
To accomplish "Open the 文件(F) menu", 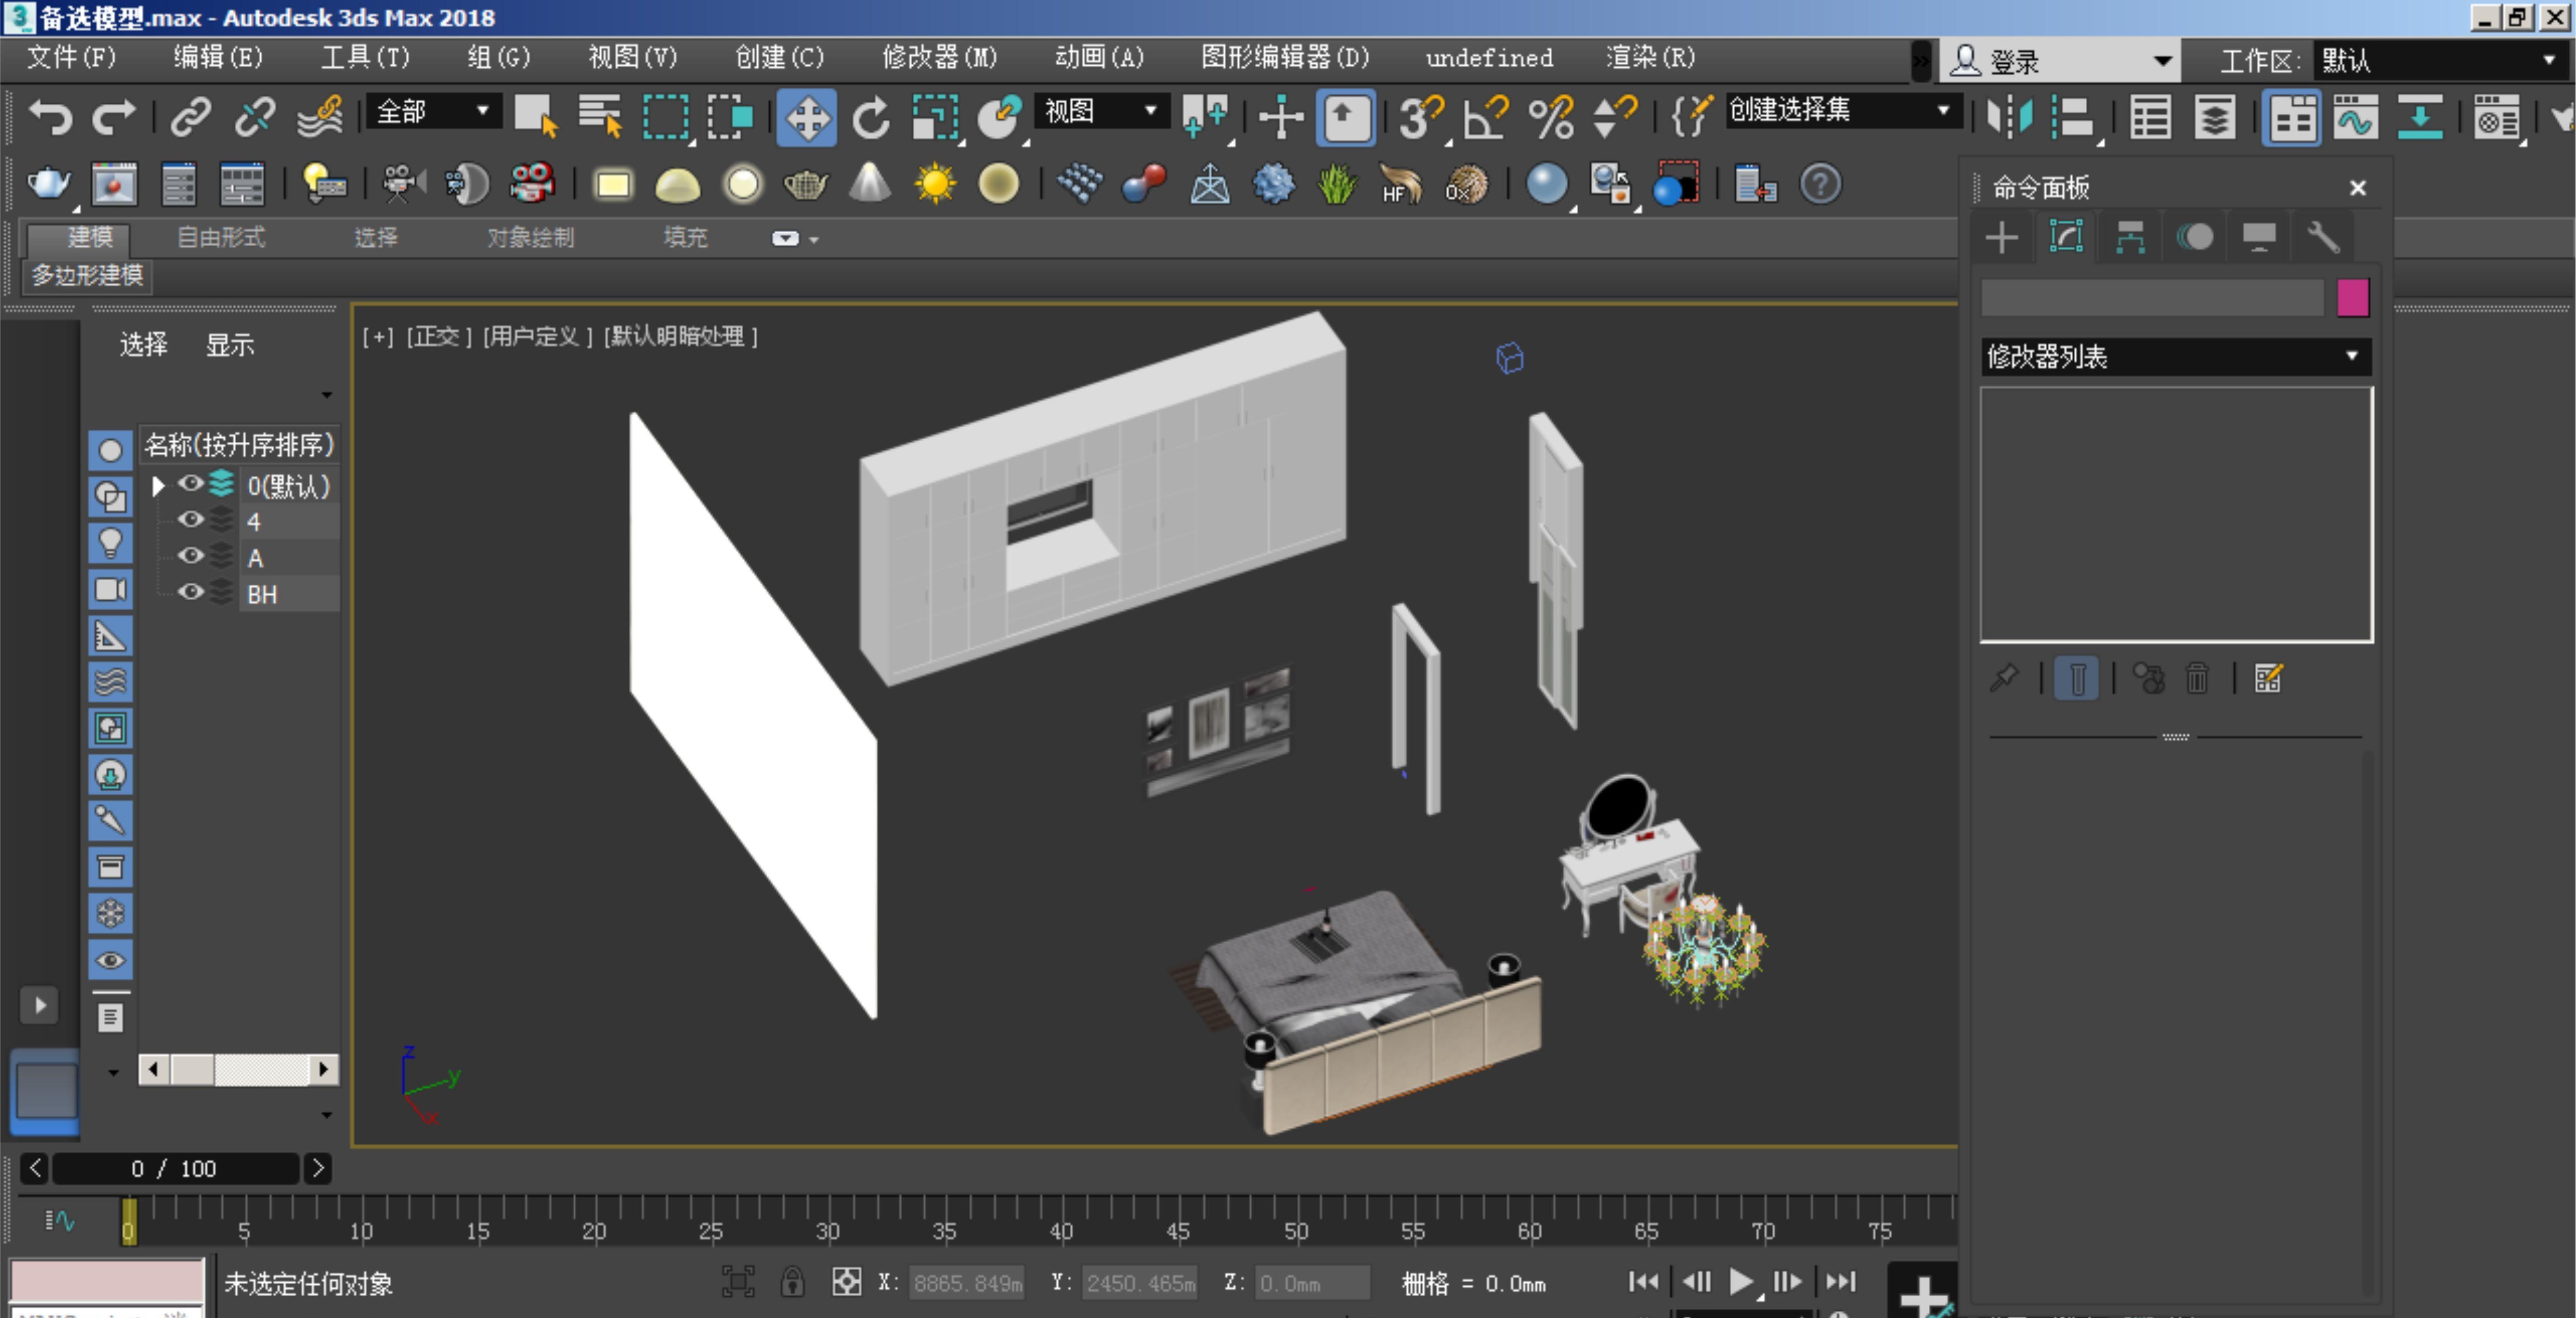I will [x=71, y=58].
